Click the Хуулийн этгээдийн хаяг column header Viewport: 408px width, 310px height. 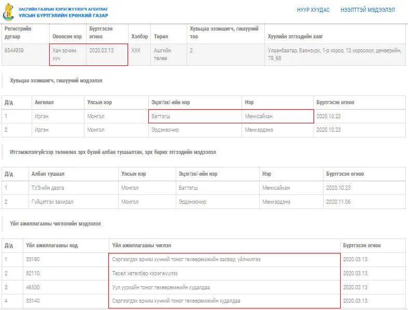[296, 36]
